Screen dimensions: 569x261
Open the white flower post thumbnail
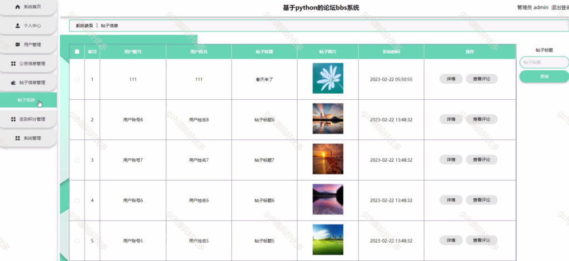coord(328,78)
